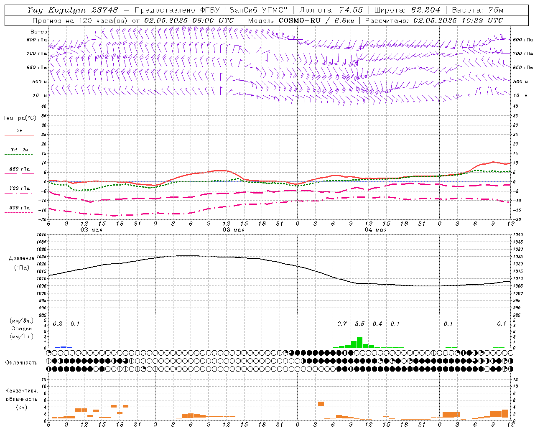The image size is (535, 428).
Task: Click the 0.7 precipitation total value
Action: point(342,324)
